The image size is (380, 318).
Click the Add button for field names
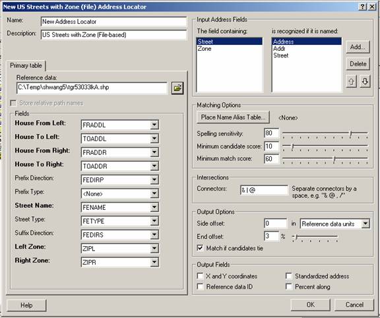point(358,47)
